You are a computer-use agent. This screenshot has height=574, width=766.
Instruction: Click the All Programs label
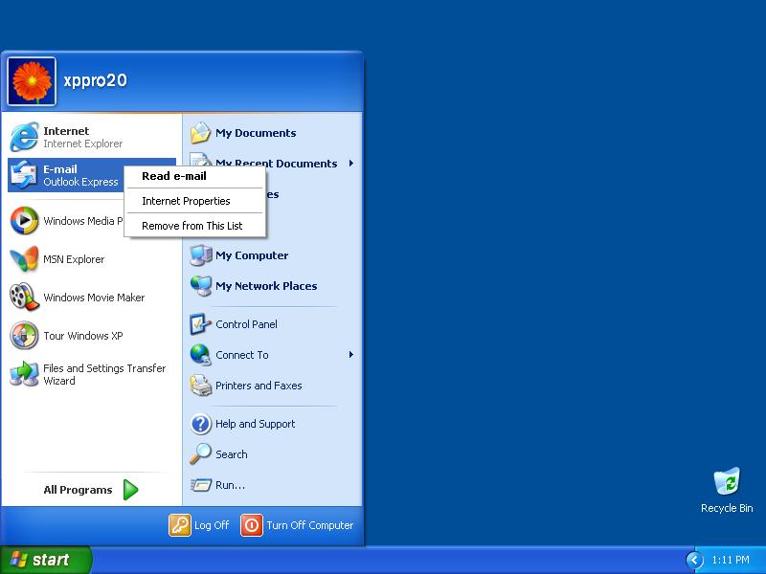click(x=78, y=490)
